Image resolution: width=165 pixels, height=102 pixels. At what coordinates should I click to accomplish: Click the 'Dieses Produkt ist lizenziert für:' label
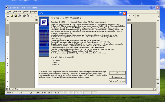pyautogui.click(x=63, y=57)
